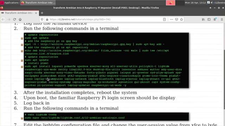Copy the second 'sudo apt update' command
Screen dimensions: 225x126
coord(22,61)
